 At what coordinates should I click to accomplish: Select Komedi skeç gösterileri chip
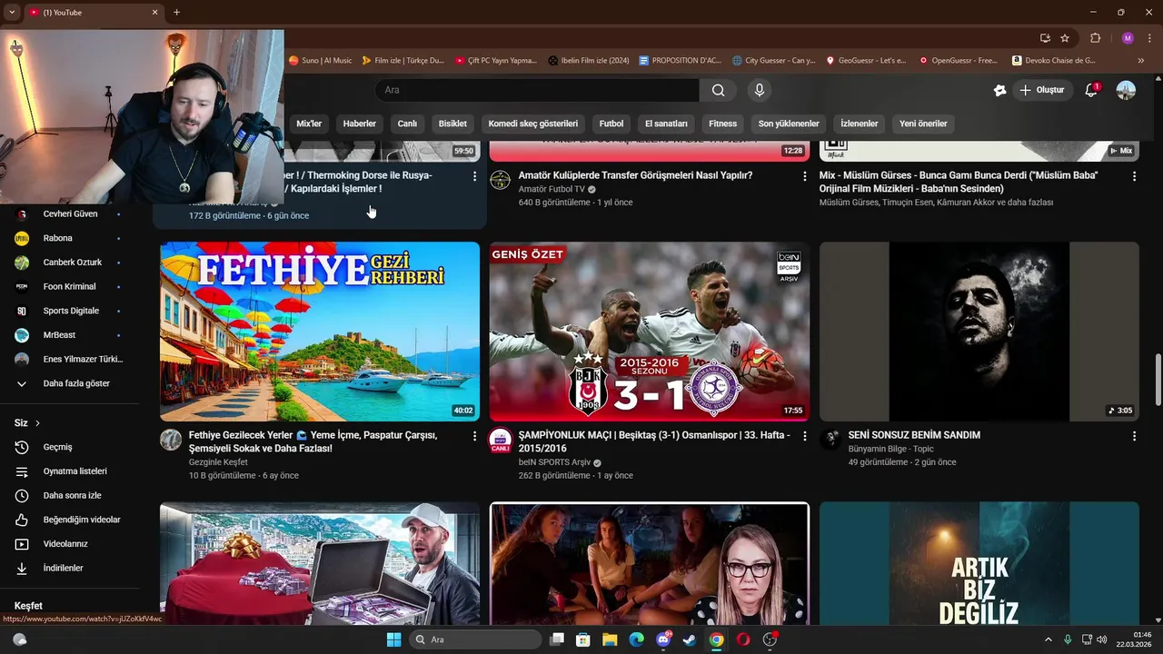click(532, 124)
